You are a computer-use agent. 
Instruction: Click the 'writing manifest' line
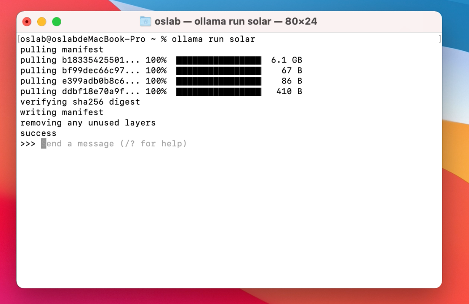click(x=62, y=112)
